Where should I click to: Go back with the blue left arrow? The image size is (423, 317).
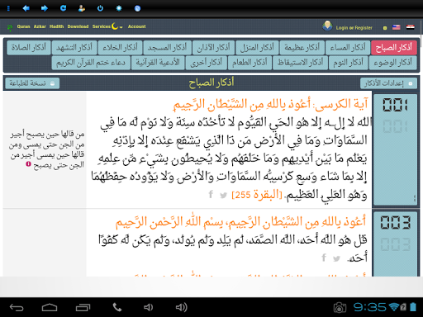(26, 8)
